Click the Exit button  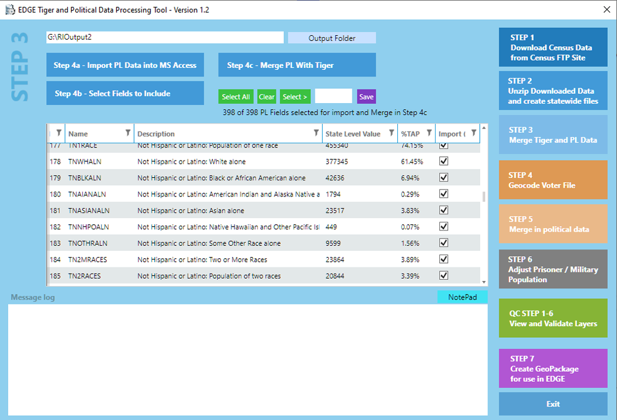point(553,404)
